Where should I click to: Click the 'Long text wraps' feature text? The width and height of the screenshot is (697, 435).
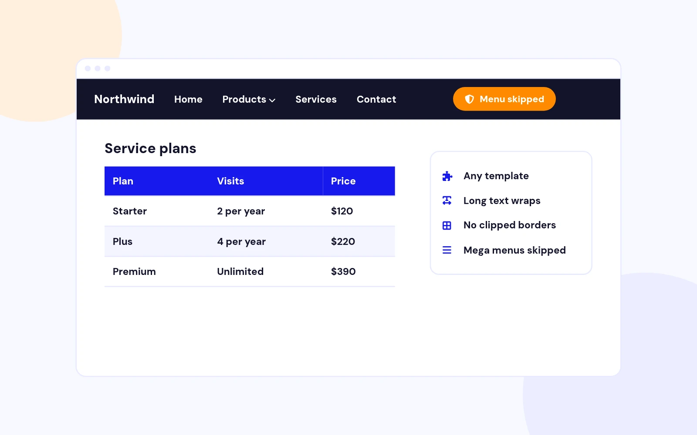[502, 201]
